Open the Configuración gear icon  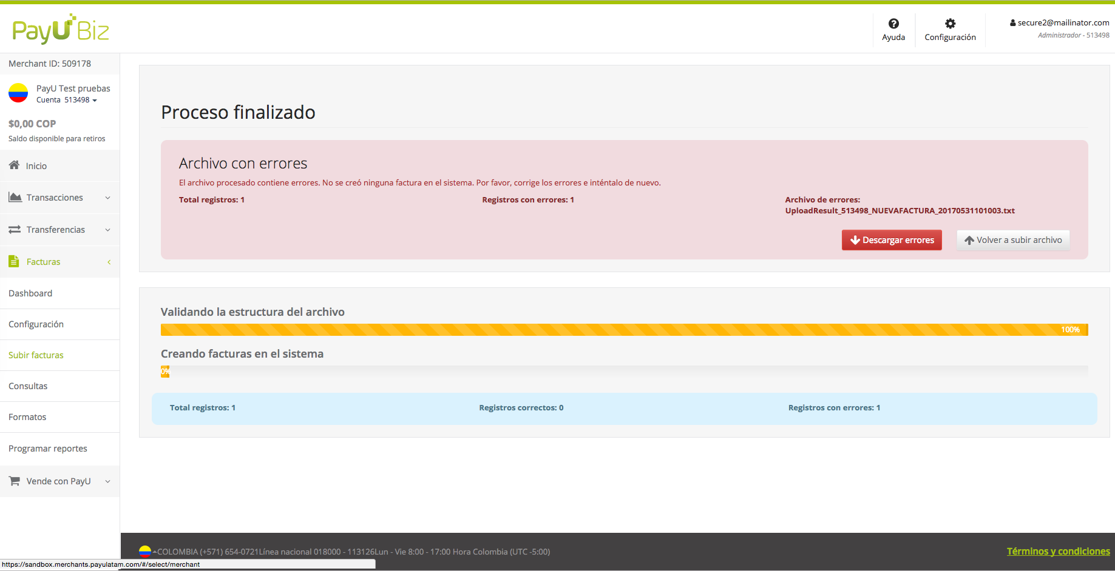[x=950, y=24]
